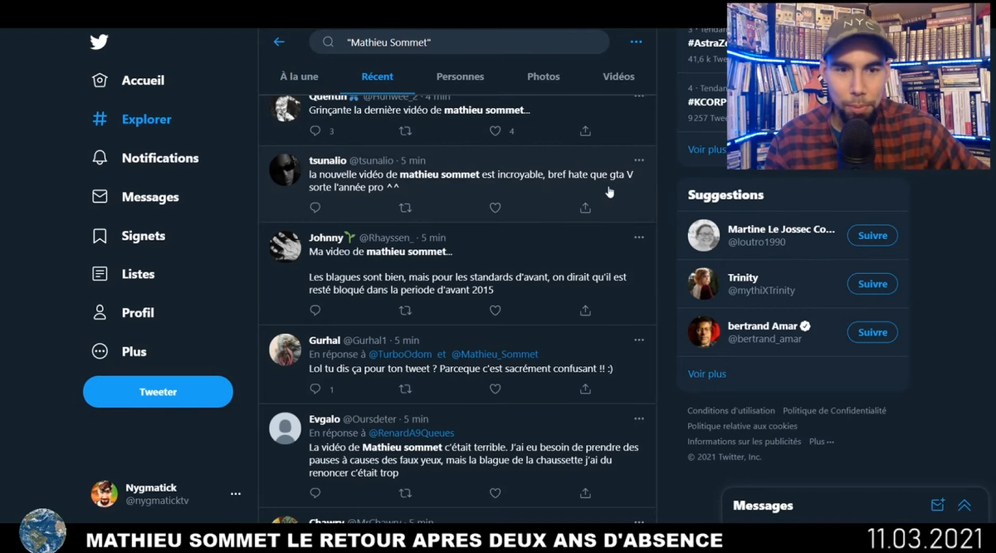Image resolution: width=996 pixels, height=553 pixels.
Task: Compose new message in Messages drawer
Action: [x=938, y=505]
